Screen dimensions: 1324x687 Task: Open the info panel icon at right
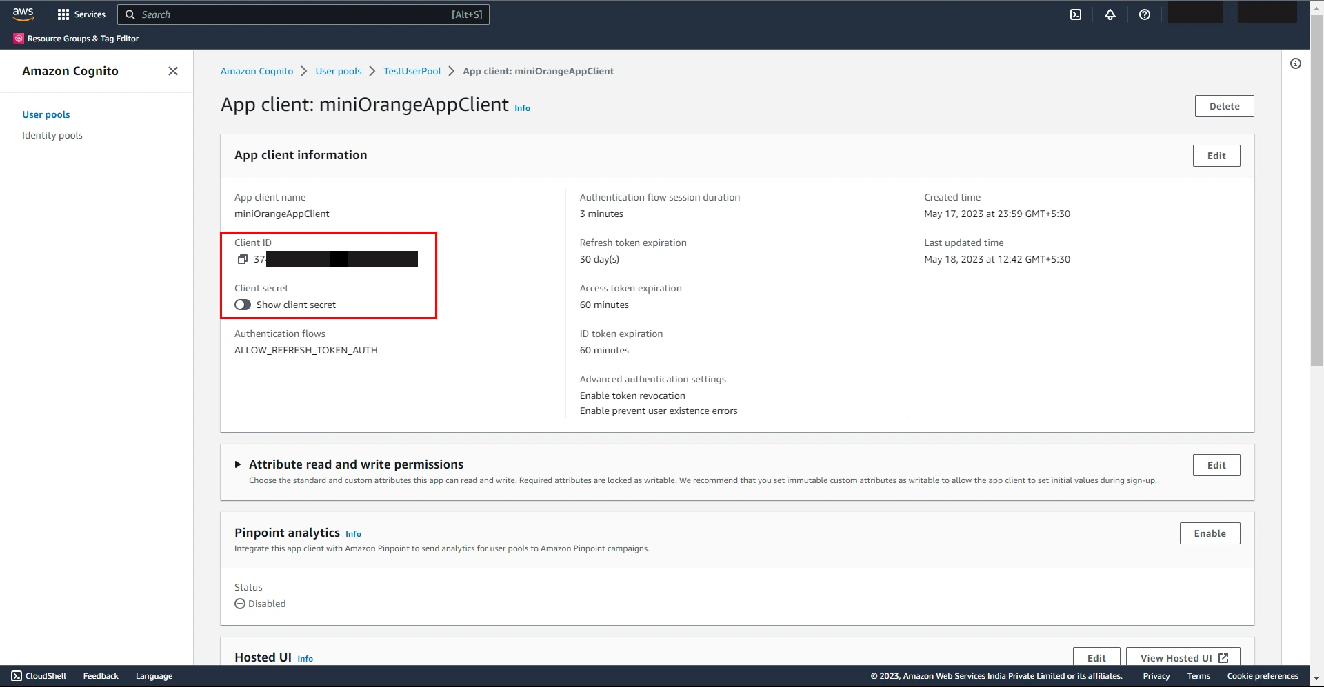click(1296, 63)
